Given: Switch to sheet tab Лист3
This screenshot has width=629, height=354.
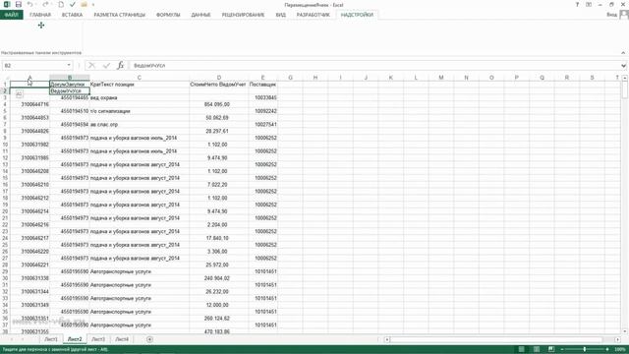Looking at the screenshot, I should [98, 339].
